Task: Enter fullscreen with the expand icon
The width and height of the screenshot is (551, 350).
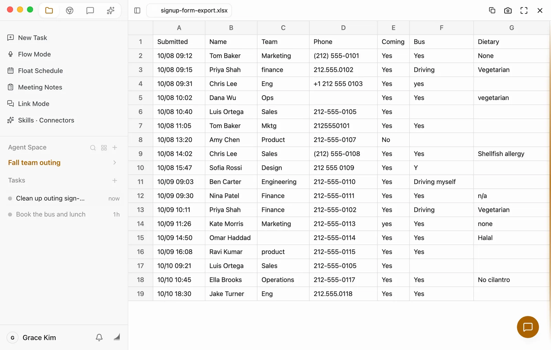Action: point(524,10)
